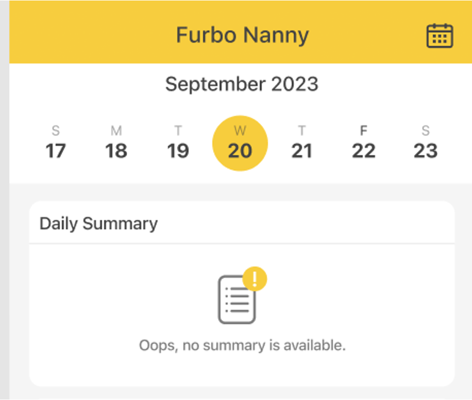Tap the S weekday letter above 23

[x=426, y=131]
